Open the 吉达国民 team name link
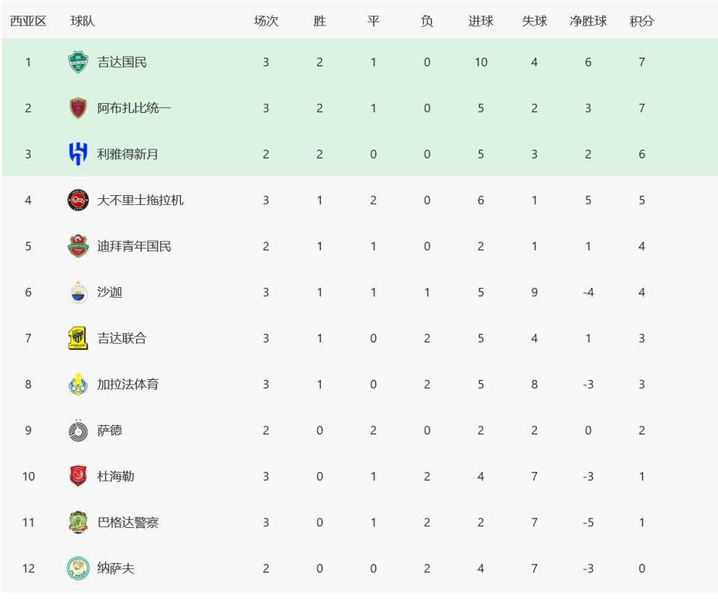718x599 pixels. pyautogui.click(x=122, y=62)
